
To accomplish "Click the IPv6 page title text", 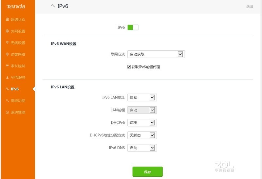I will point(63,6).
